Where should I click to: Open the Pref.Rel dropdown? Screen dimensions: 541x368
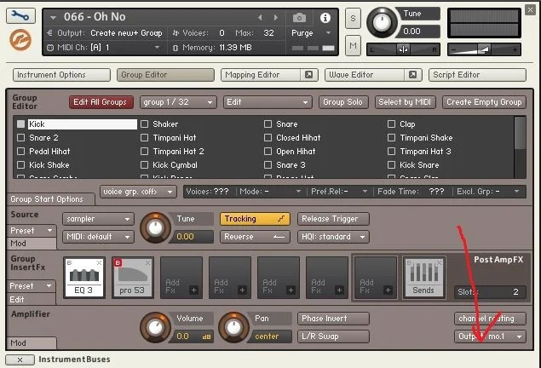point(339,192)
